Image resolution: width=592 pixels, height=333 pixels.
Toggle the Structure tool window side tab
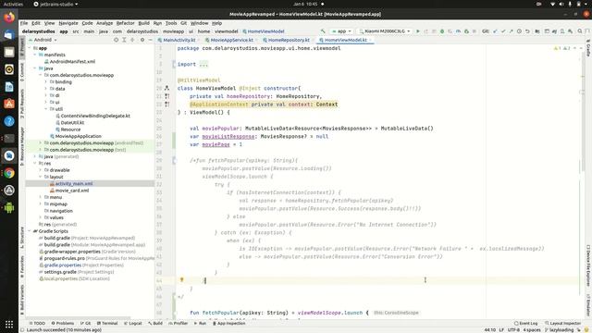(22, 237)
